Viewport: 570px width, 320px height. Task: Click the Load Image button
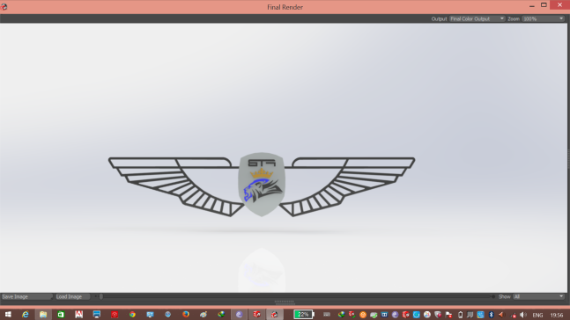coord(72,297)
